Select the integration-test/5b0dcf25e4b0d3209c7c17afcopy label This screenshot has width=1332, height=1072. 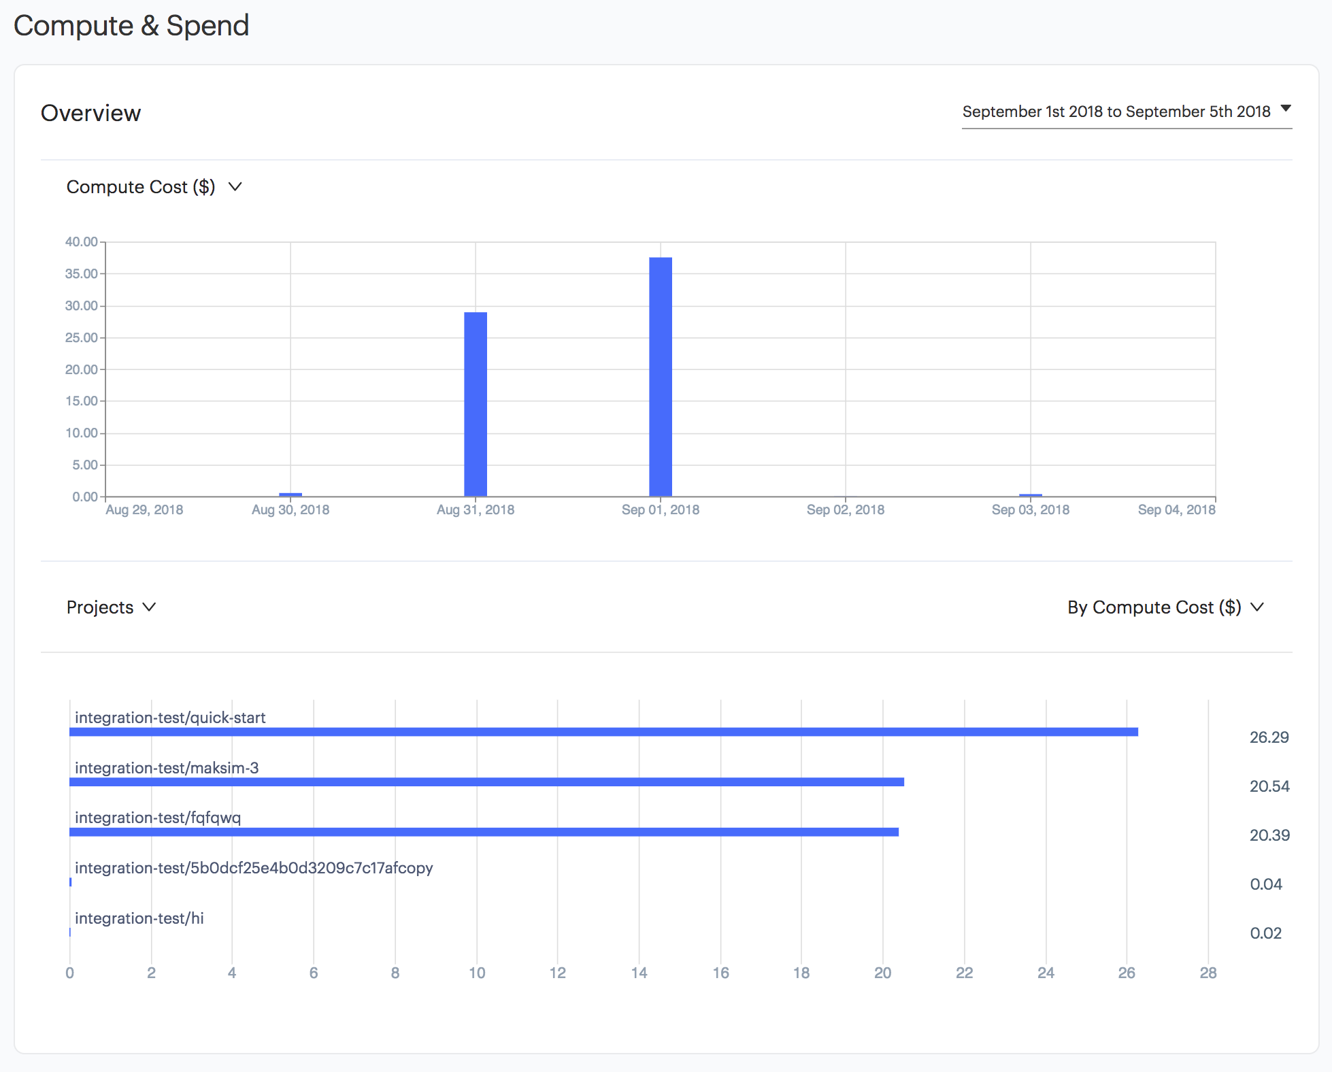click(x=254, y=868)
